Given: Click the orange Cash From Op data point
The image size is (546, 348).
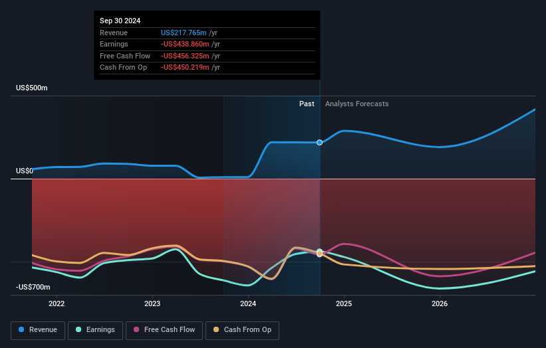Looking at the screenshot, I should click(x=319, y=254).
